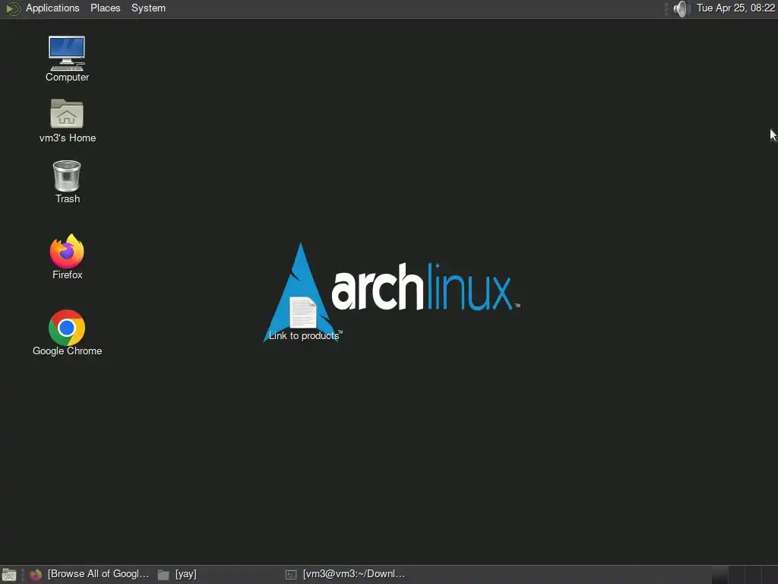778x584 pixels.
Task: Select the Trash desktop icon
Action: click(67, 176)
